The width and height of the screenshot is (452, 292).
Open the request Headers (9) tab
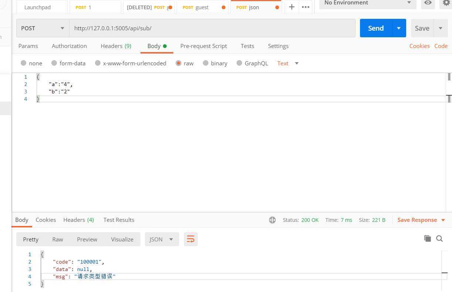(116, 46)
